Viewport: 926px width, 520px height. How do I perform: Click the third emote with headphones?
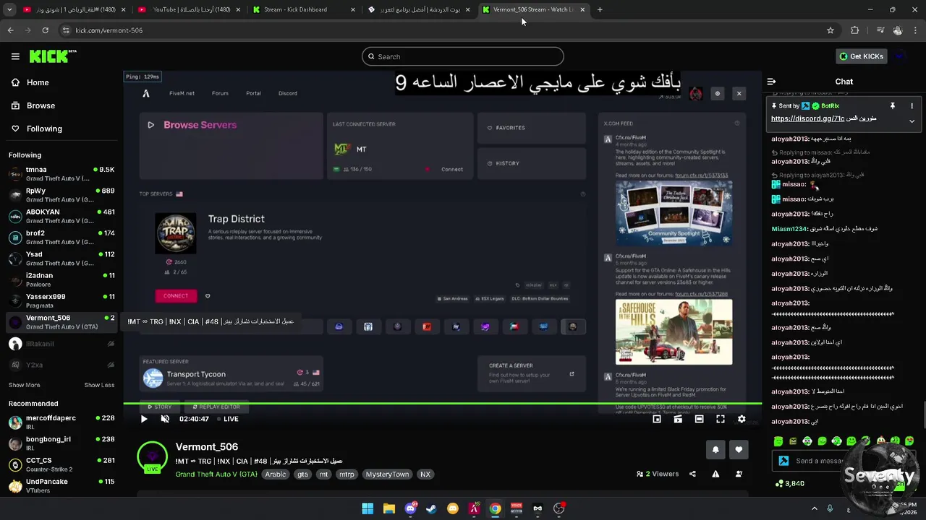click(x=807, y=441)
